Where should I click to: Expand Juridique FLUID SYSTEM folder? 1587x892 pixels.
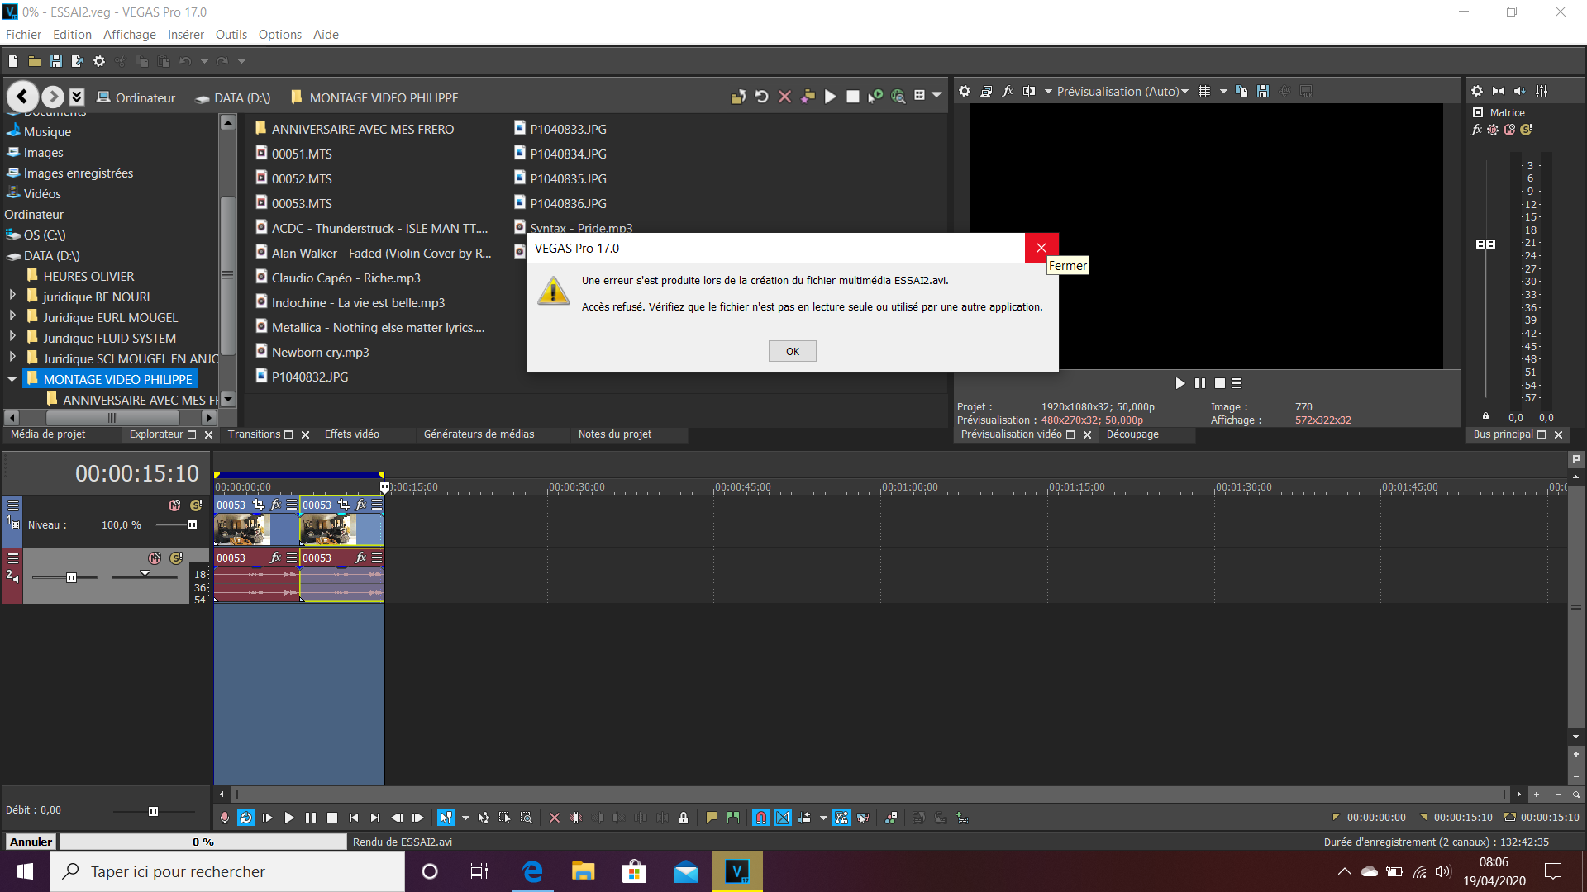pyautogui.click(x=12, y=337)
